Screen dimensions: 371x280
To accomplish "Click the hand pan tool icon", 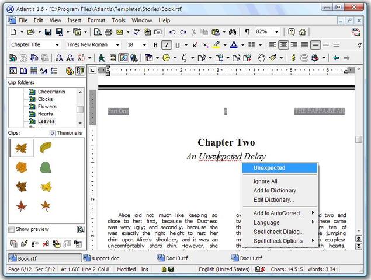I will (x=261, y=58).
